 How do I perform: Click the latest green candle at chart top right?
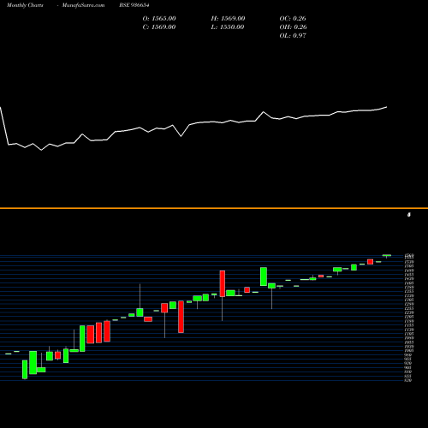[387, 255]
